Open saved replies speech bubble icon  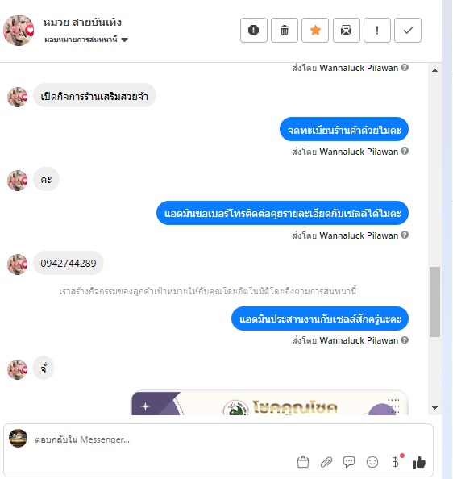pyautogui.click(x=349, y=462)
